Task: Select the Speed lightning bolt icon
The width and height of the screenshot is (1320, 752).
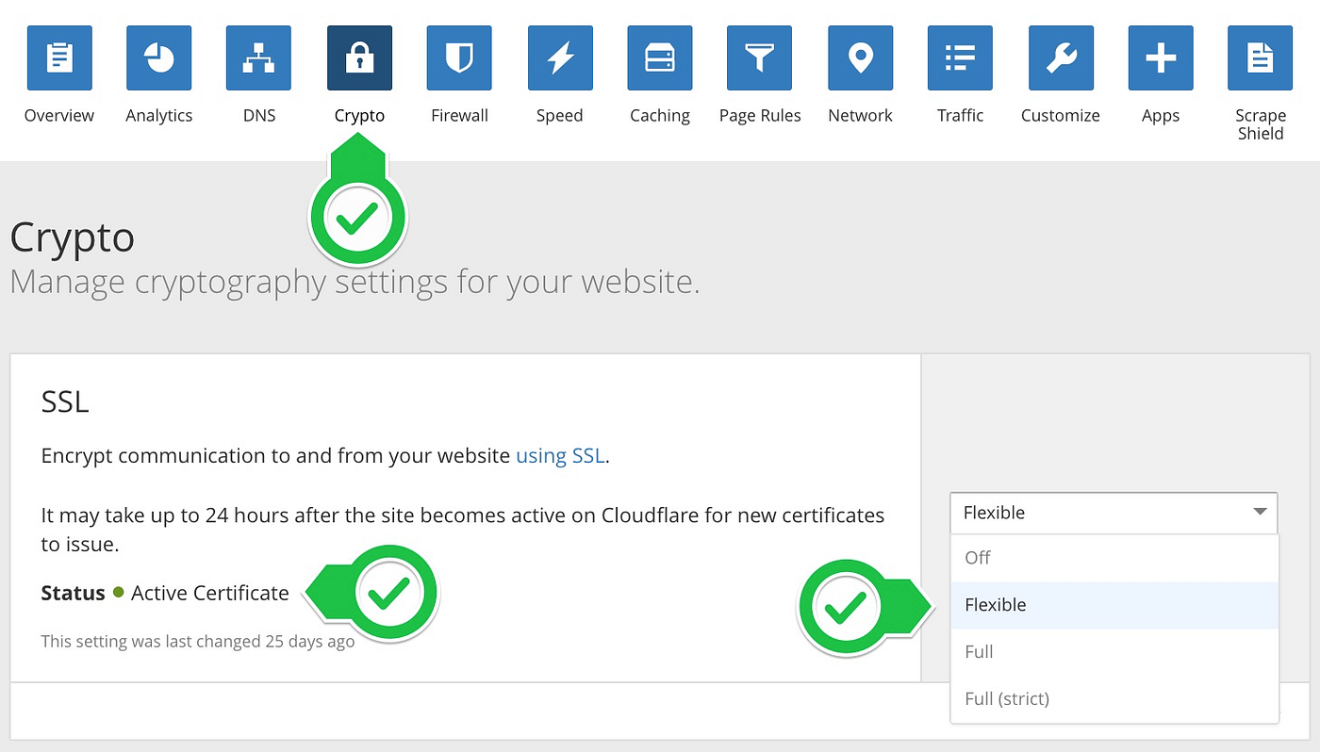Action: pyautogui.click(x=559, y=57)
